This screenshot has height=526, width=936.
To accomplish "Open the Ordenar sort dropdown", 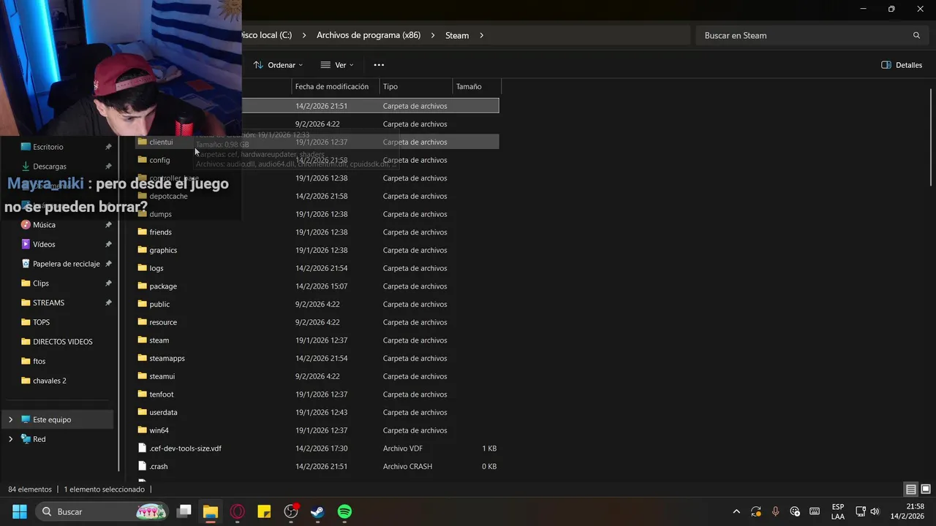I will [278, 65].
